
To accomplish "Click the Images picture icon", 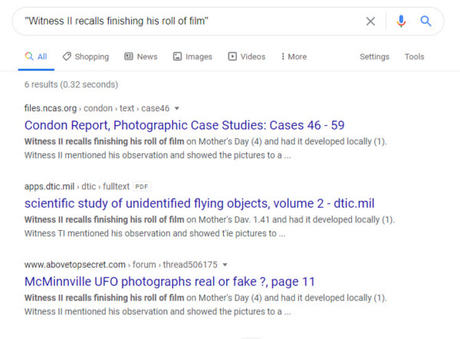I will pos(177,56).
